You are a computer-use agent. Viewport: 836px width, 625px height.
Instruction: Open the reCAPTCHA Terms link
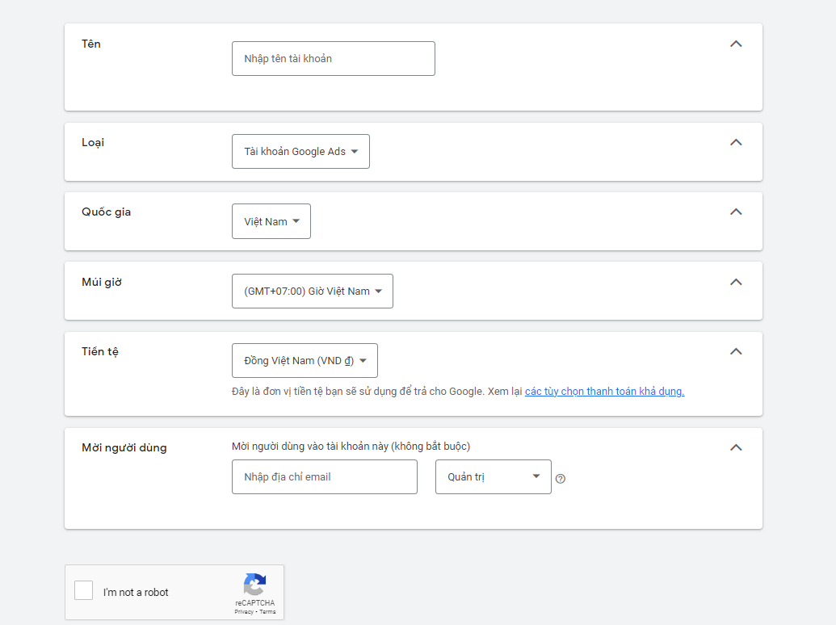[x=267, y=612]
